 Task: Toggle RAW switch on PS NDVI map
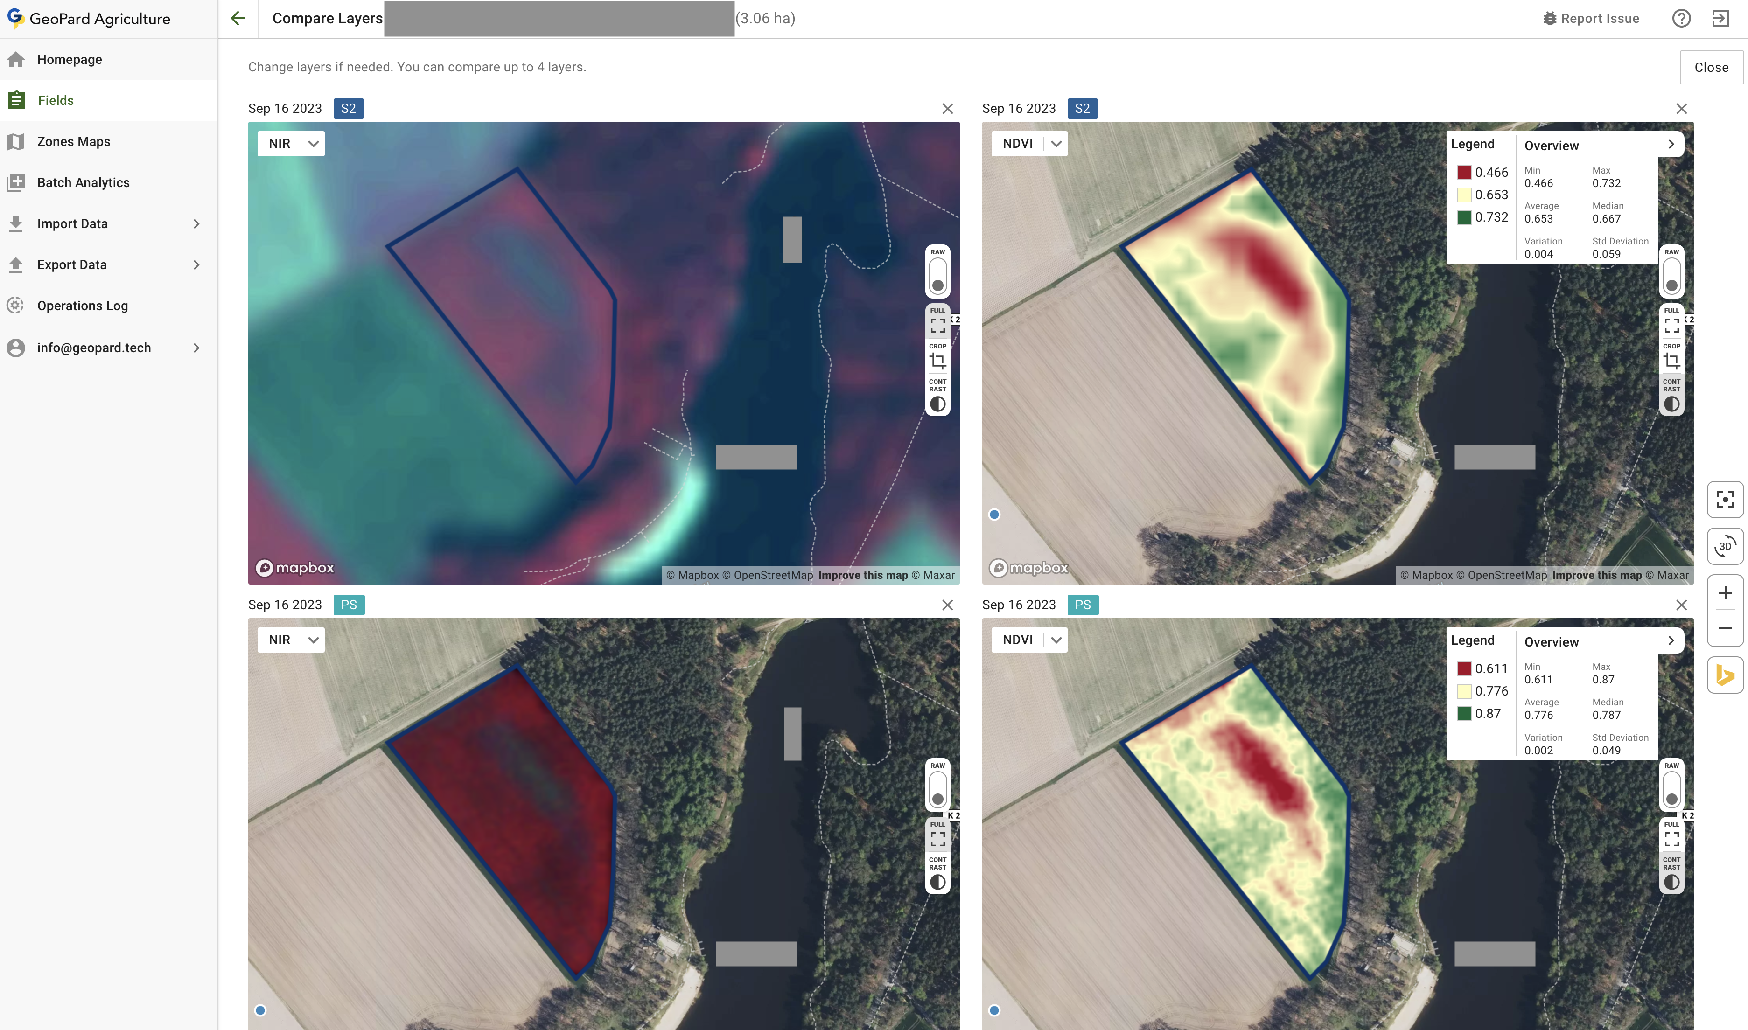[x=1671, y=790]
